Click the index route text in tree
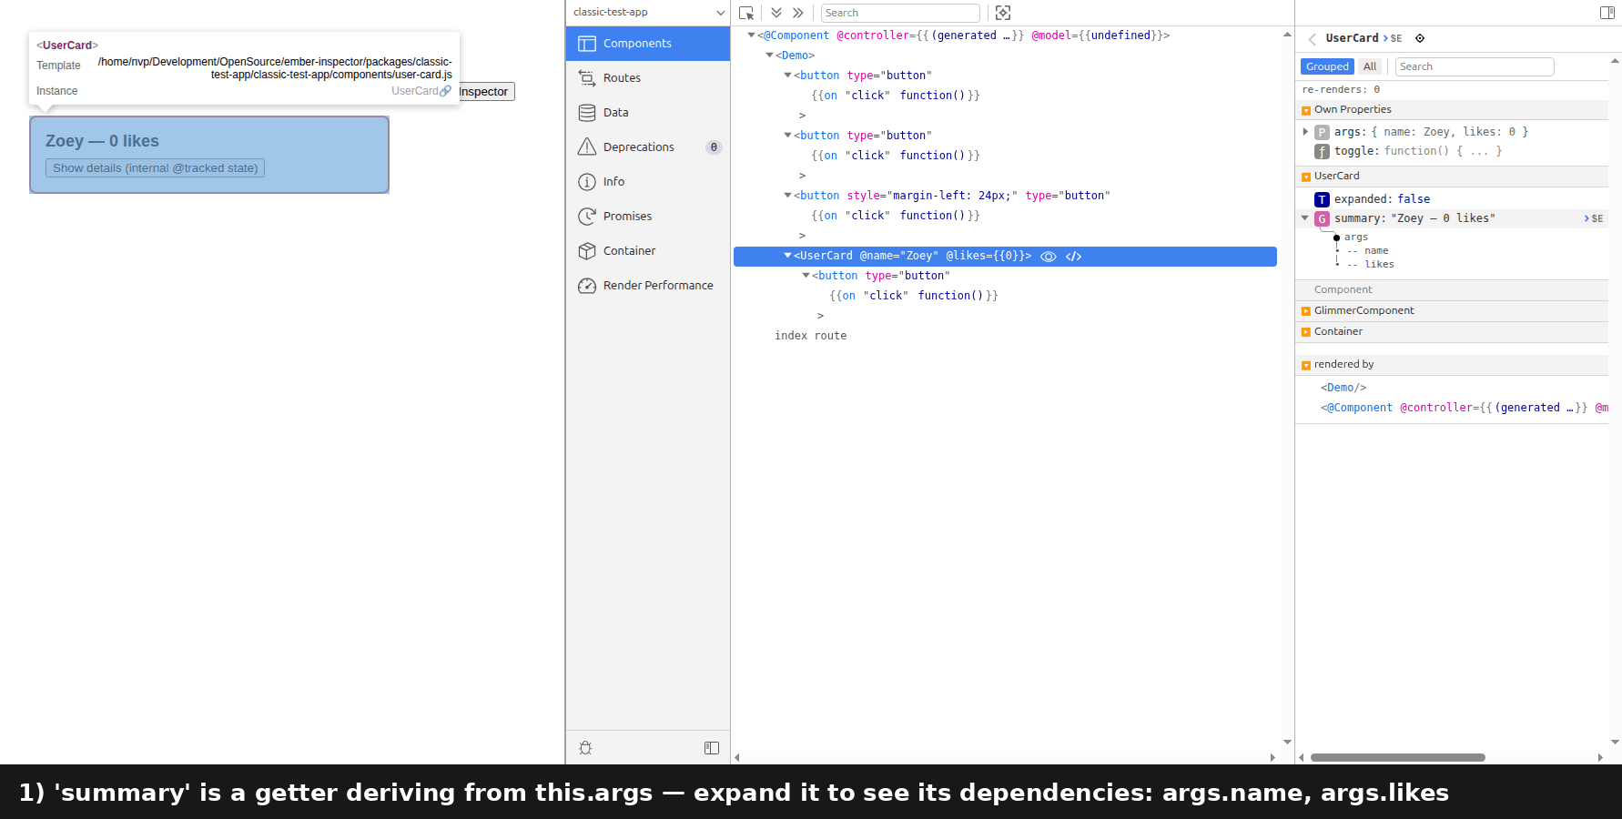Screen dimensions: 1622x819 811,336
